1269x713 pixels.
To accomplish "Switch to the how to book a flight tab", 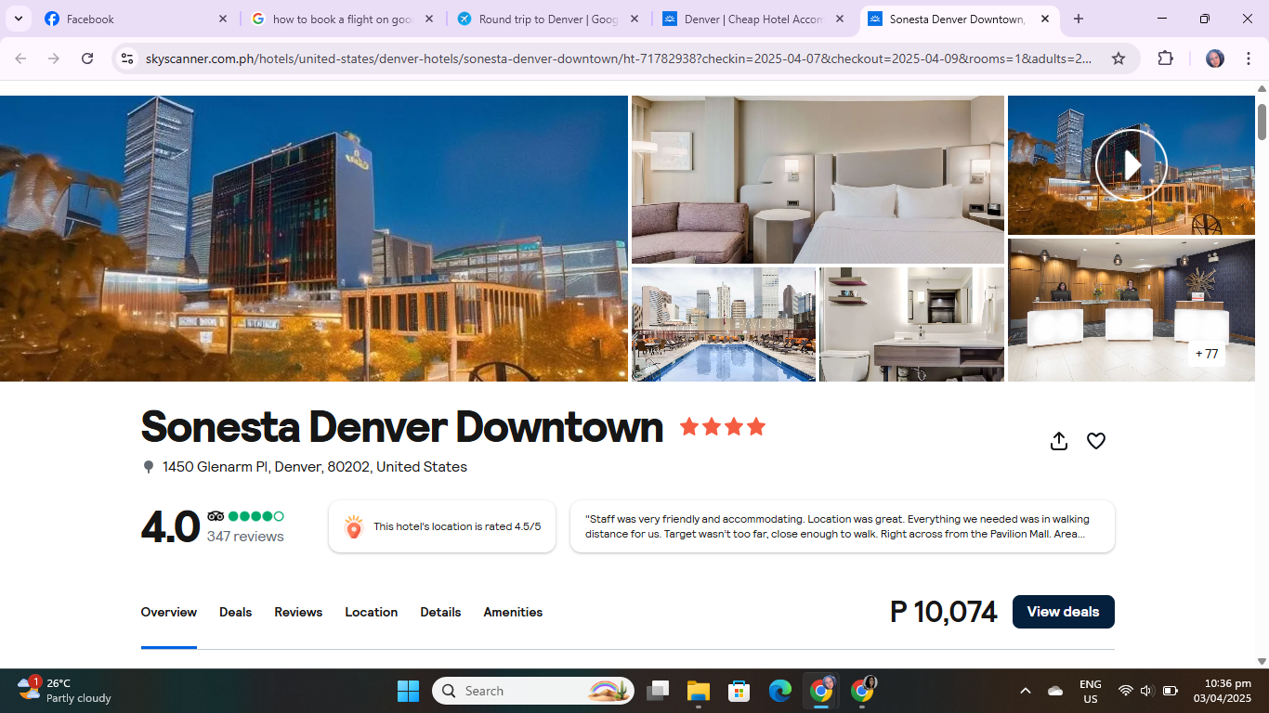I will 342,19.
